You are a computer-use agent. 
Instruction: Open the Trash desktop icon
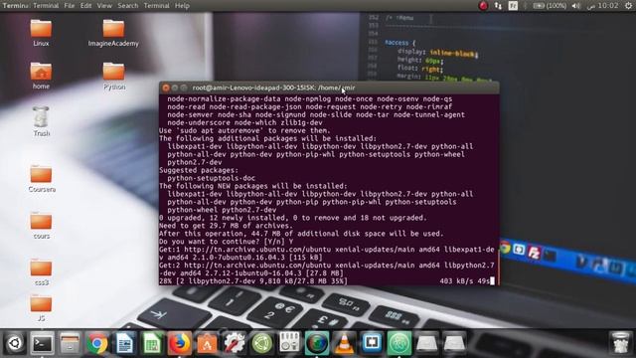coord(42,121)
